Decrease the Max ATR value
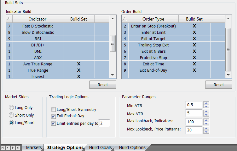237x151 pixels. tap(206, 115)
